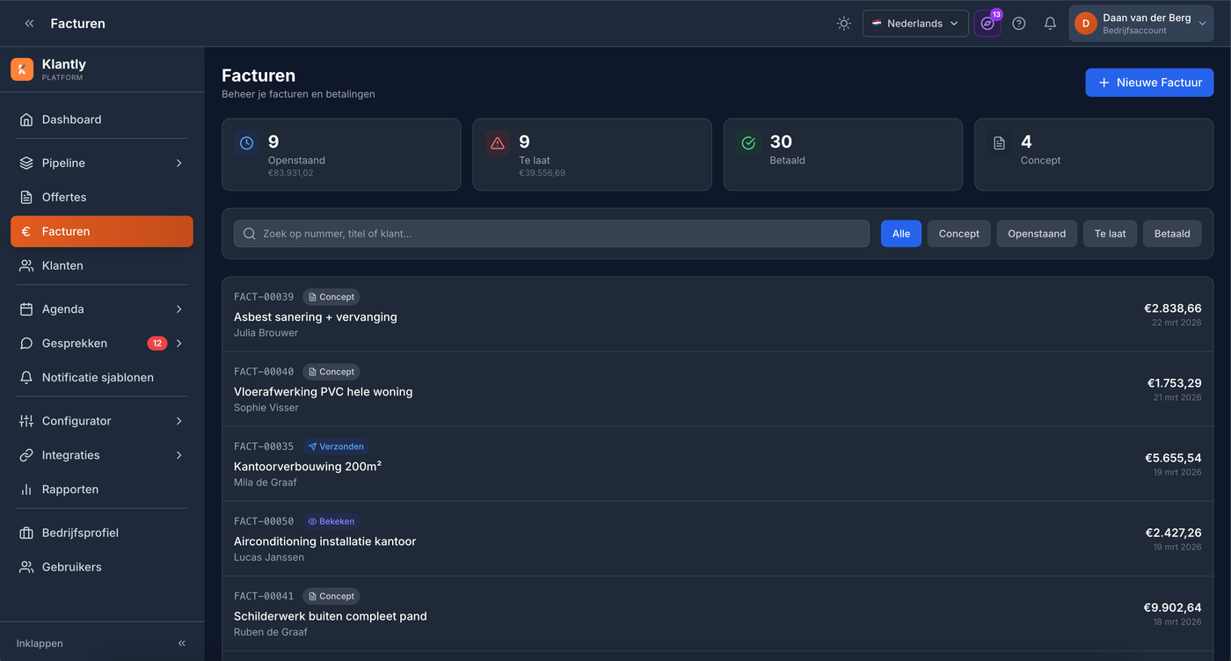This screenshot has width=1231, height=661.
Task: Click the Te laat warning triangle icon
Action: [x=498, y=143]
